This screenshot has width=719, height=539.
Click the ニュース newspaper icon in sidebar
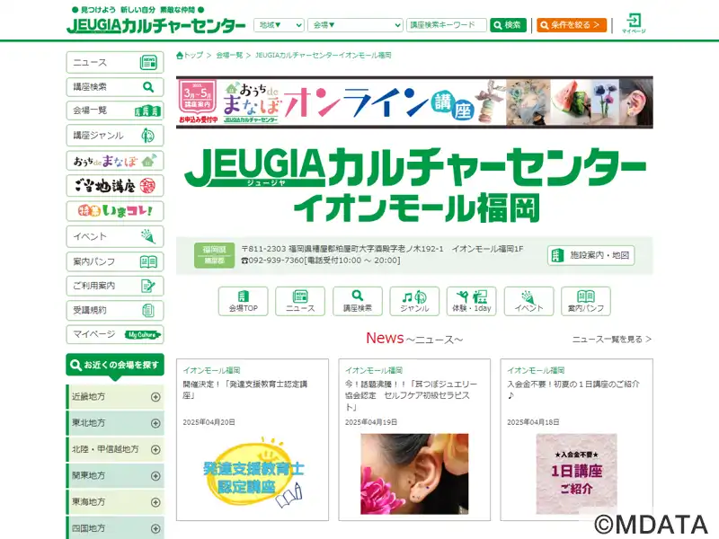click(x=148, y=62)
